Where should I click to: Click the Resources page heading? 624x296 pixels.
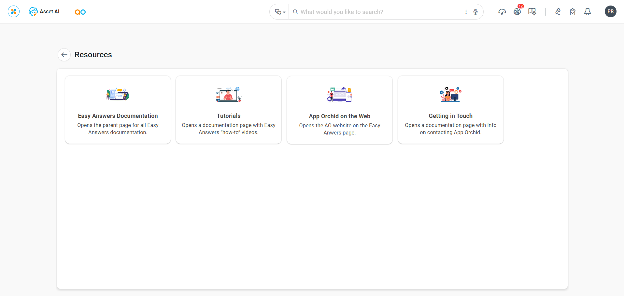click(x=93, y=55)
